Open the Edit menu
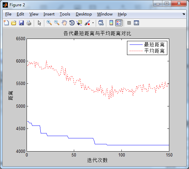This screenshot has width=189, height=169. pos(20,14)
